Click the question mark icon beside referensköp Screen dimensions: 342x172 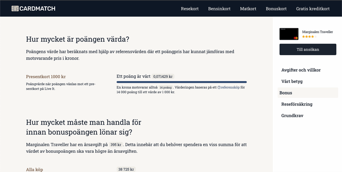[219, 88]
